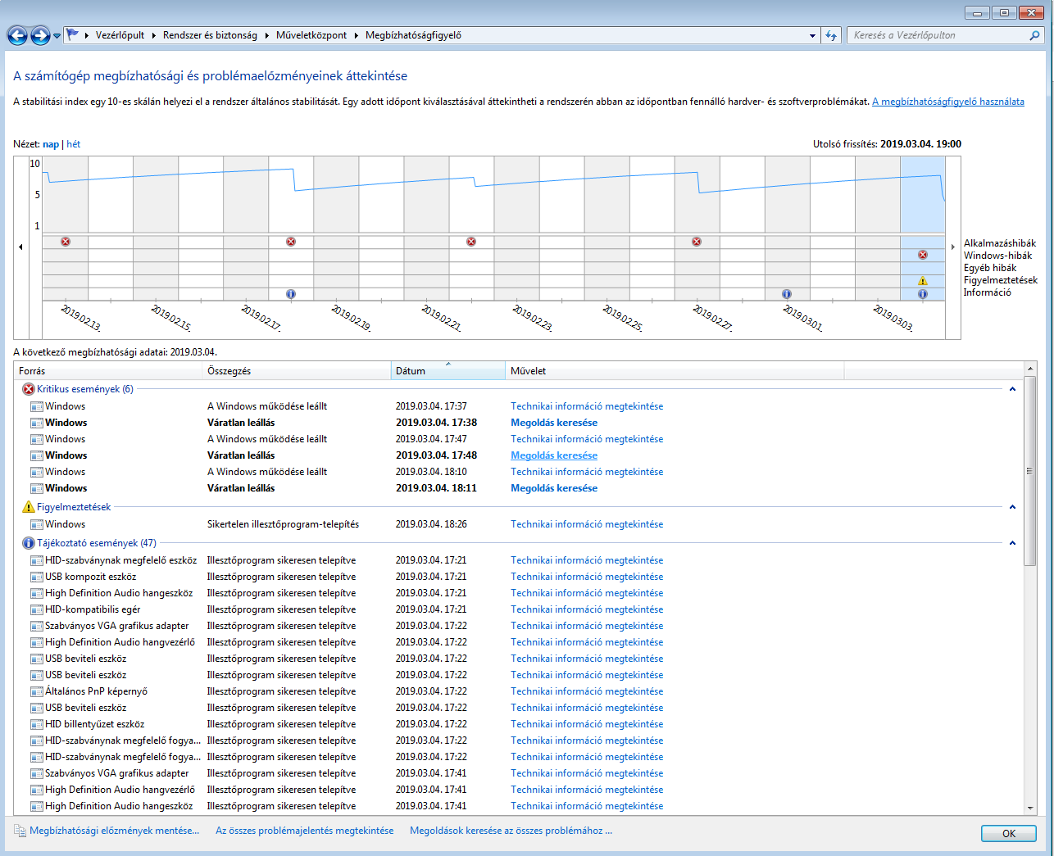The image size is (1054, 856).
Task: Open Megoldás keresése for 17:38 event
Action: pos(554,423)
